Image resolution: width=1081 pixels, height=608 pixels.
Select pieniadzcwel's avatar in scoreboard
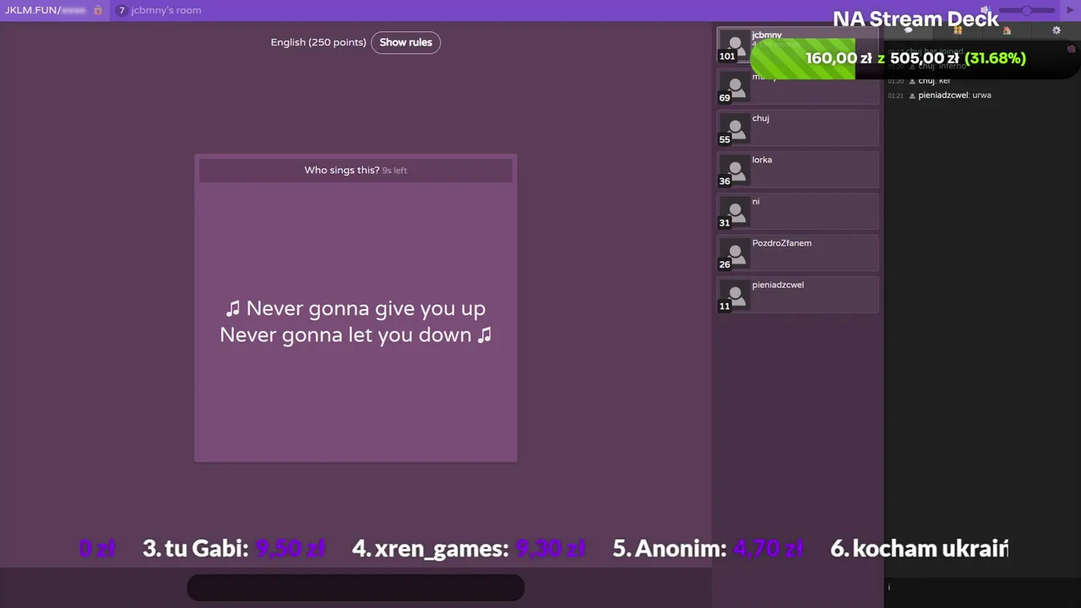734,295
